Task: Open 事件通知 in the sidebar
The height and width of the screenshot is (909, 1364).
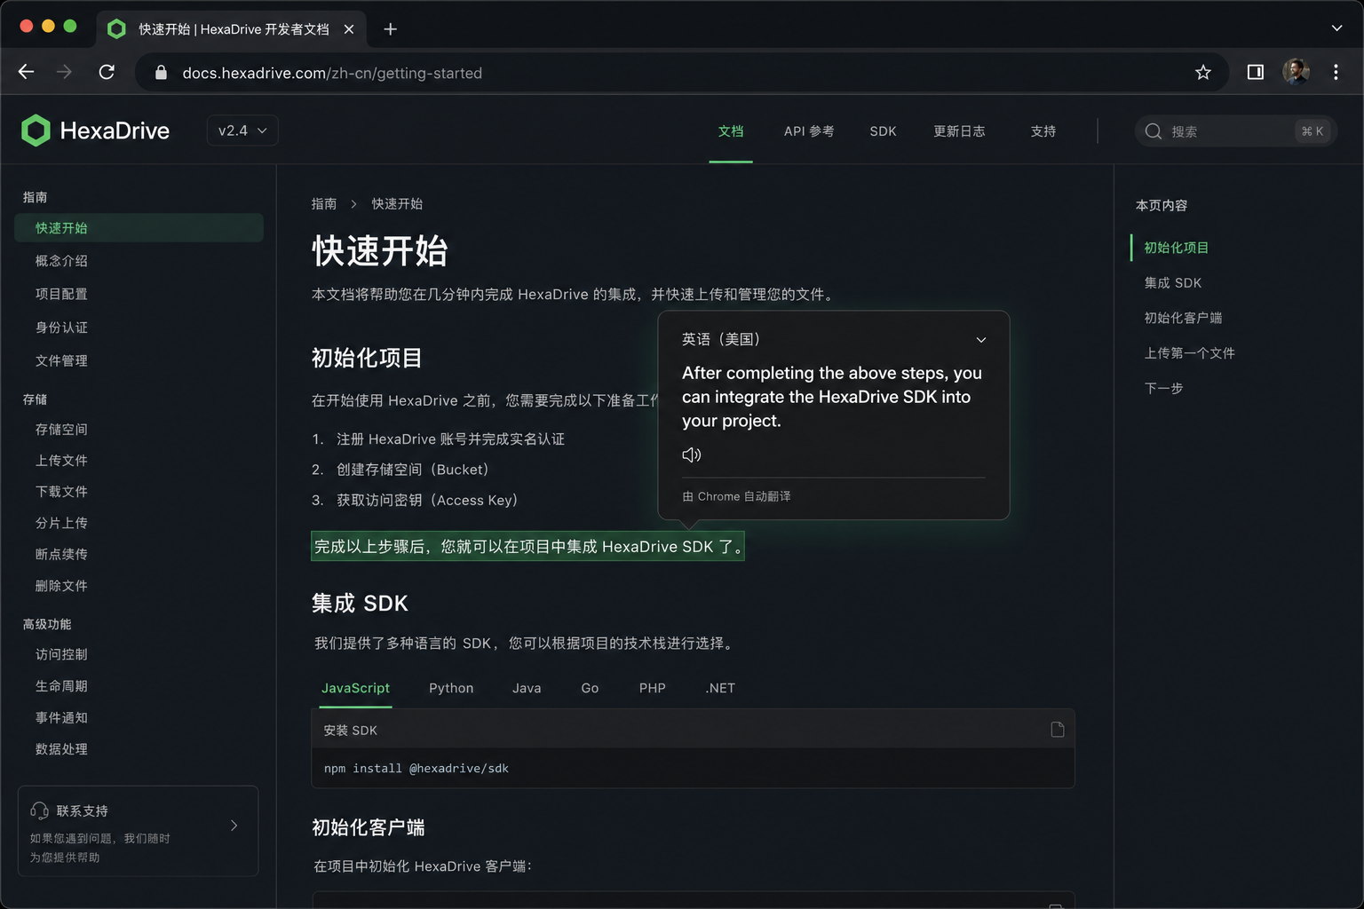Action: point(61,717)
